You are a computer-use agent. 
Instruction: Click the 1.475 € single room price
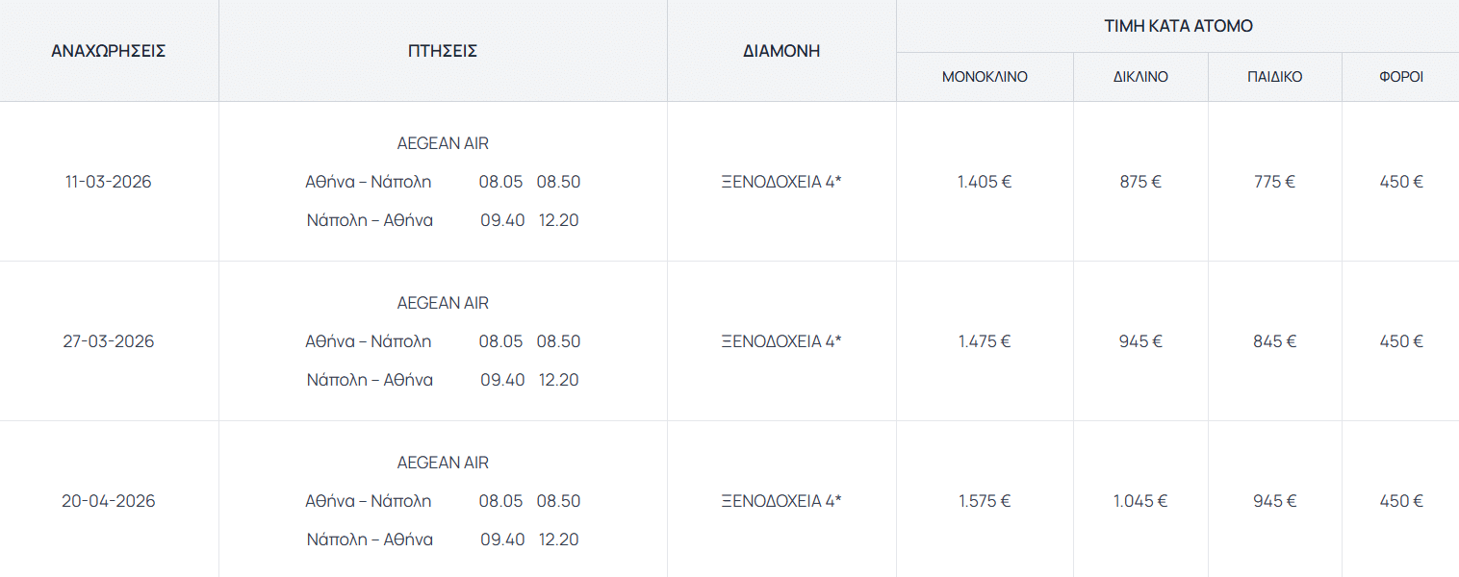[985, 341]
